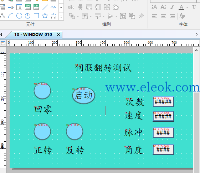This screenshot has height=173, width=200.
Task: Select the star polygon tool
Action: [x=45, y=16]
